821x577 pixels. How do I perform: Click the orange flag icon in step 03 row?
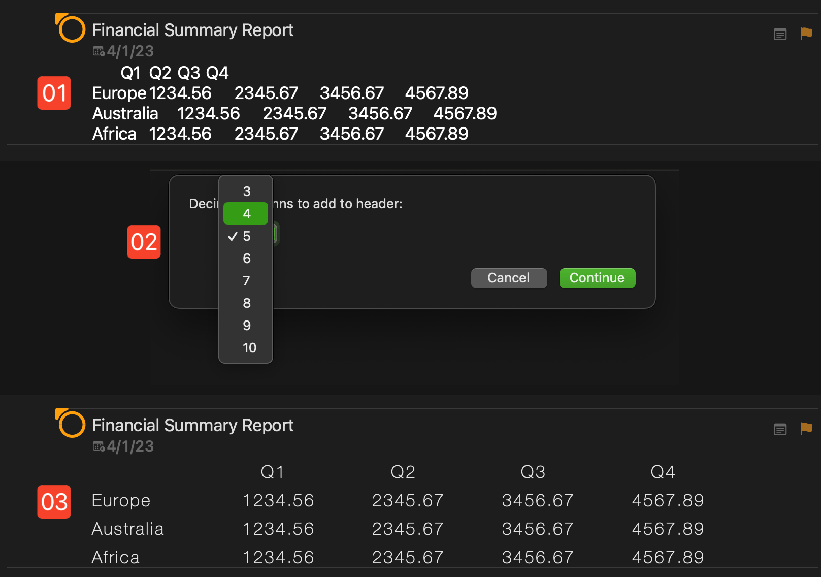click(806, 429)
